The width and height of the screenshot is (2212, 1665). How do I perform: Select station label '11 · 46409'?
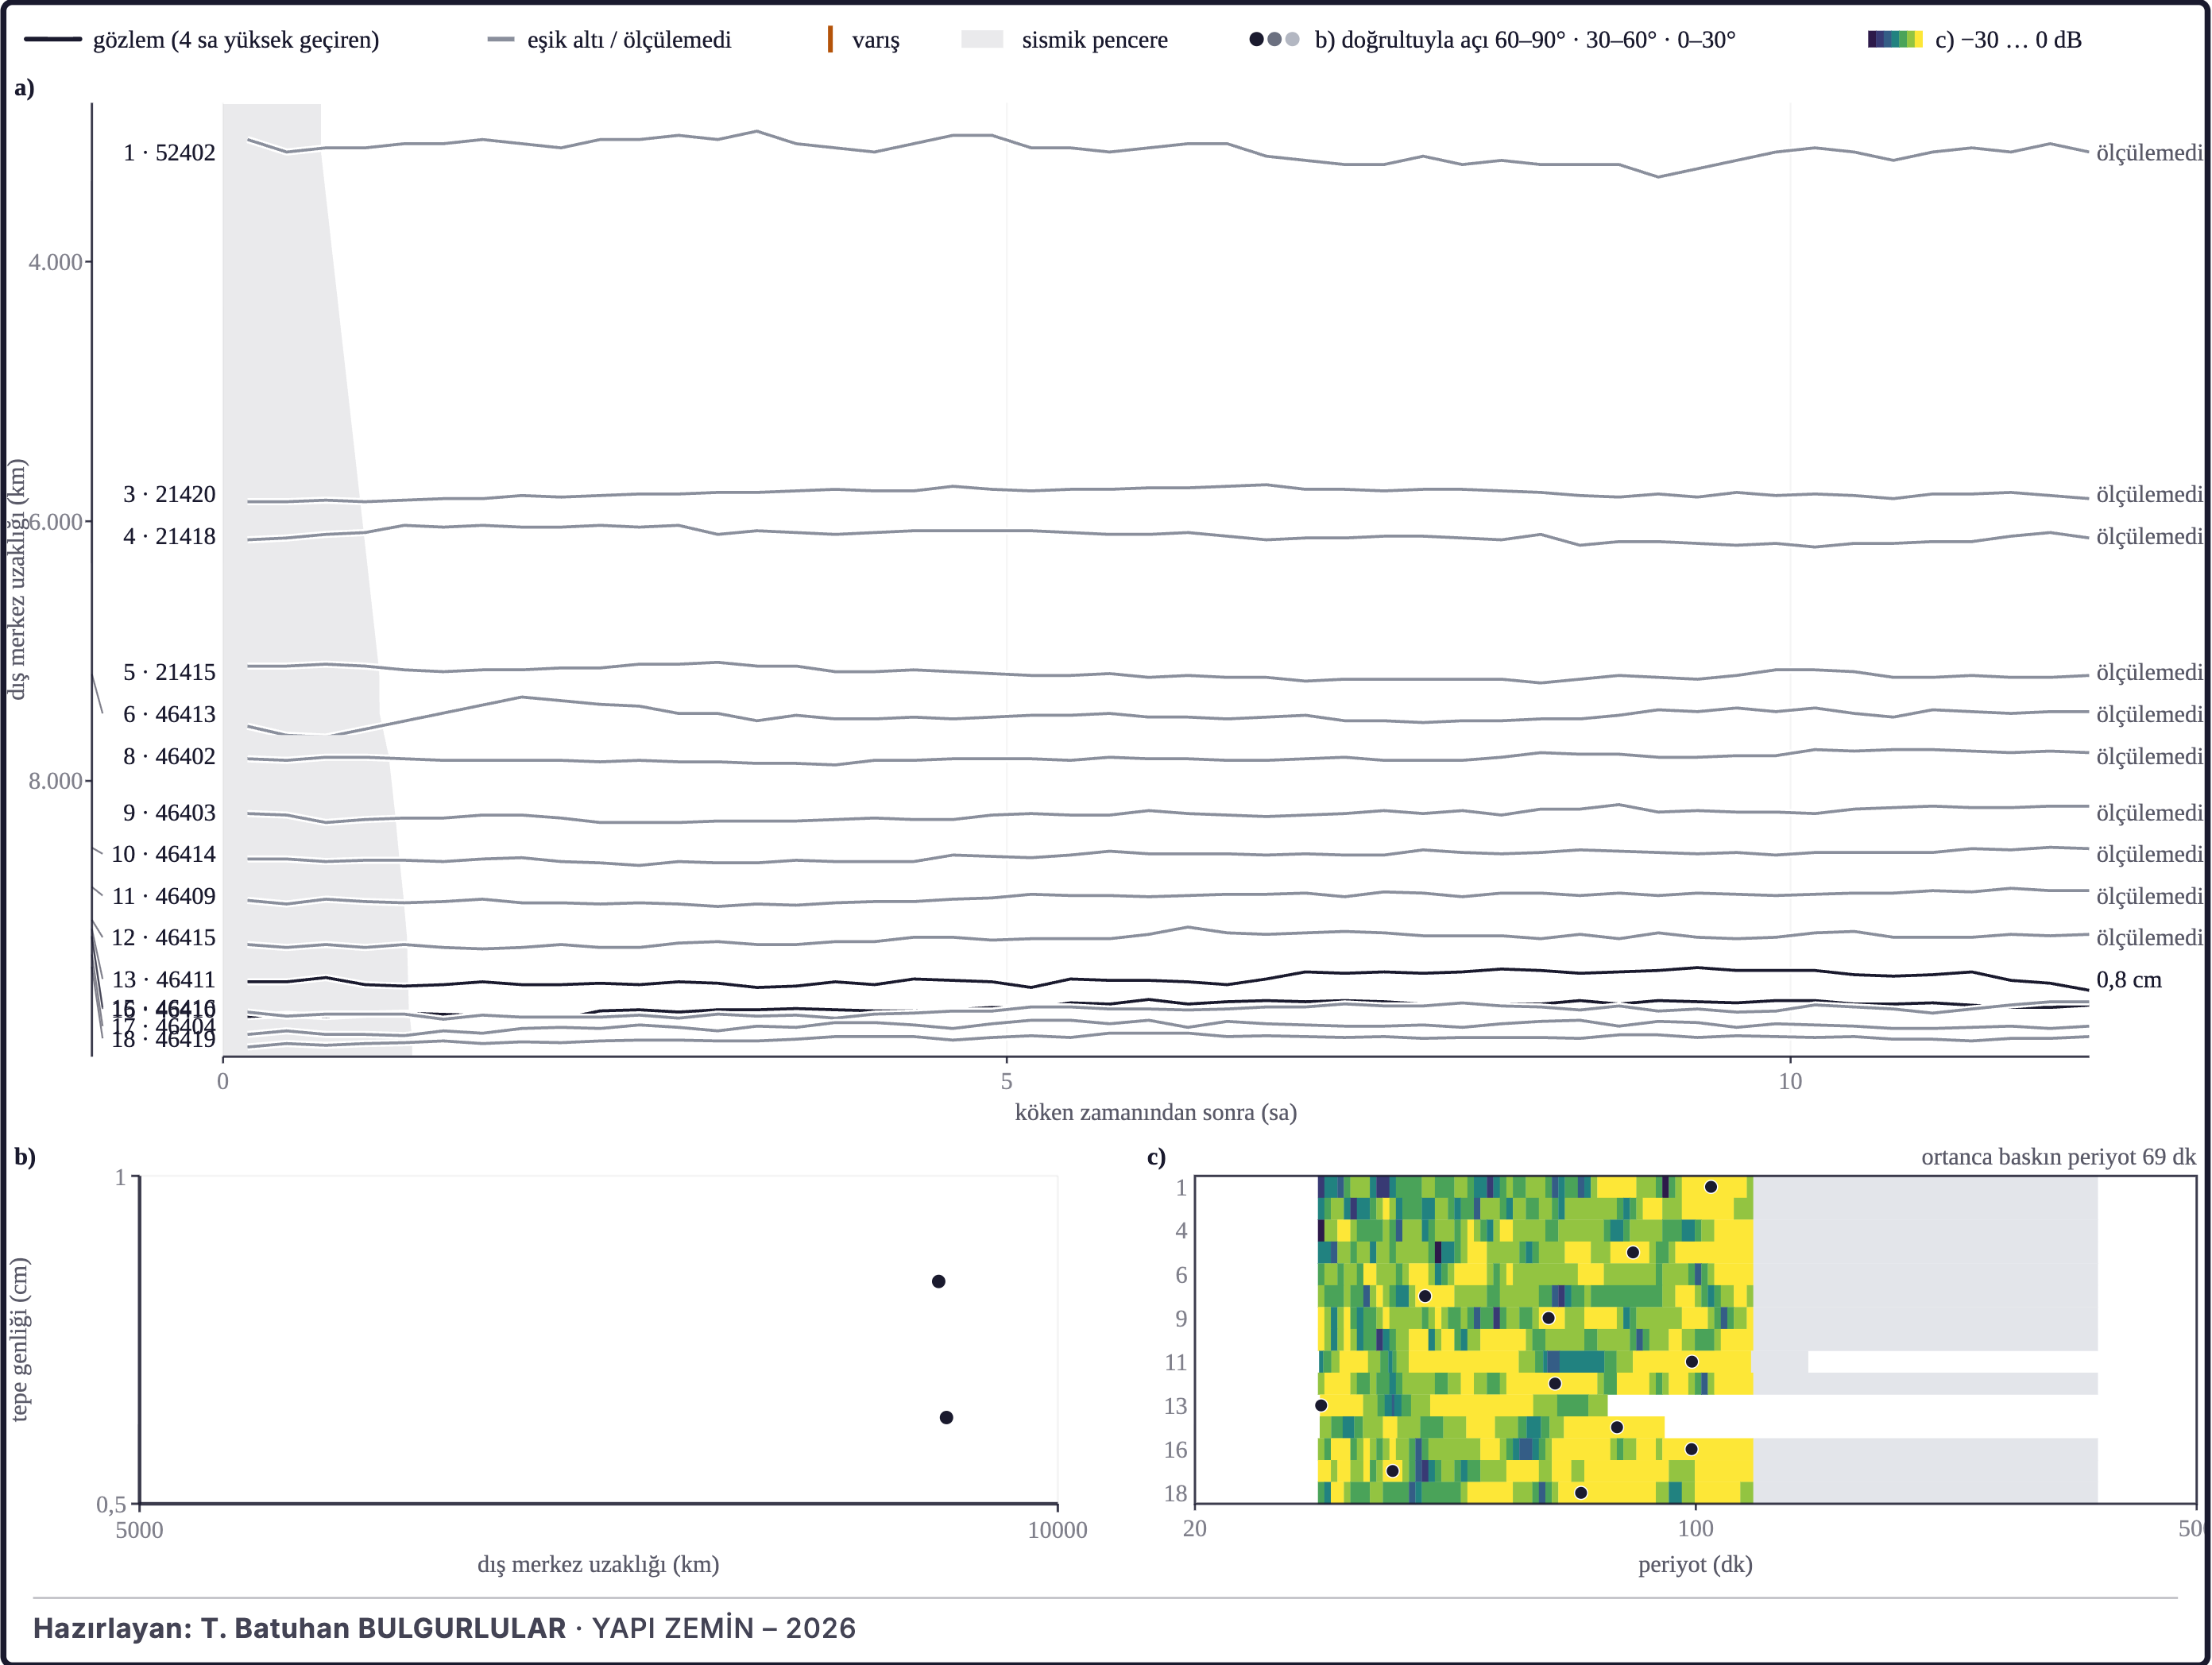[x=163, y=896]
